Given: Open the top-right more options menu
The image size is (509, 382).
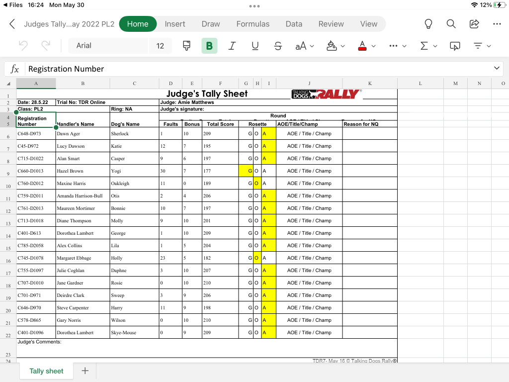Looking at the screenshot, I should (497, 24).
